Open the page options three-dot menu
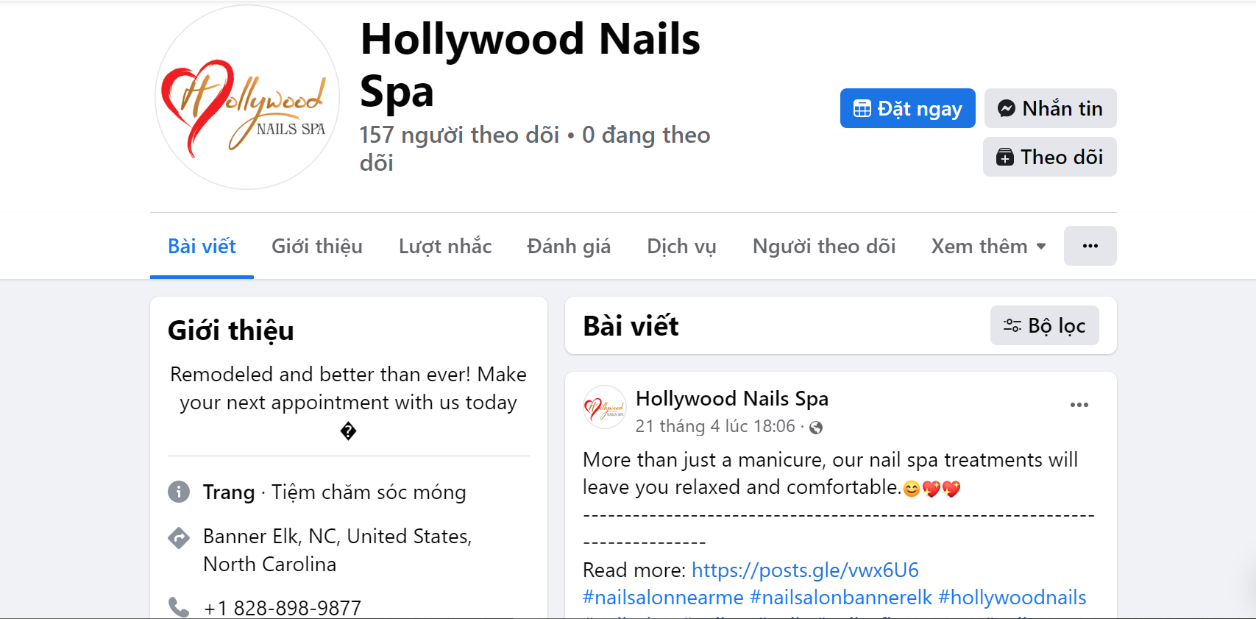This screenshot has height=619, width=1256. 1090,246
